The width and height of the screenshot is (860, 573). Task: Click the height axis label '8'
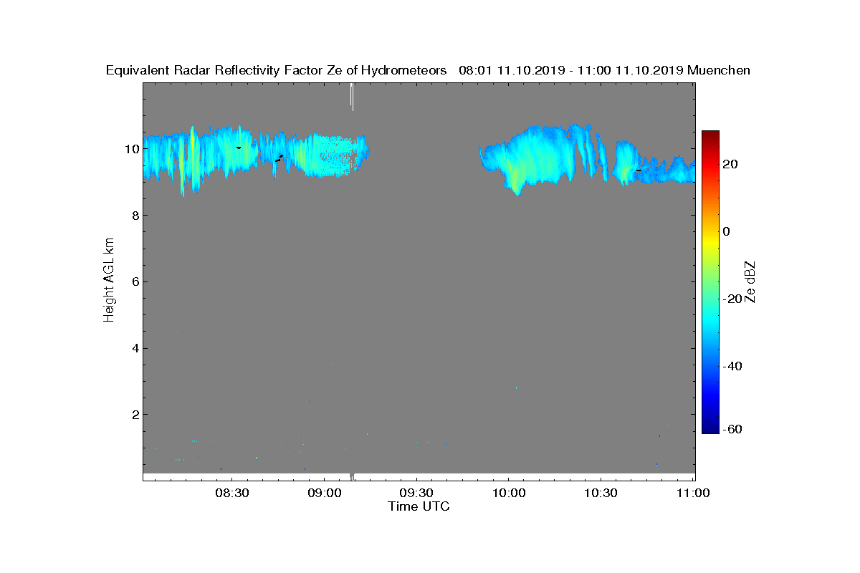click(134, 216)
